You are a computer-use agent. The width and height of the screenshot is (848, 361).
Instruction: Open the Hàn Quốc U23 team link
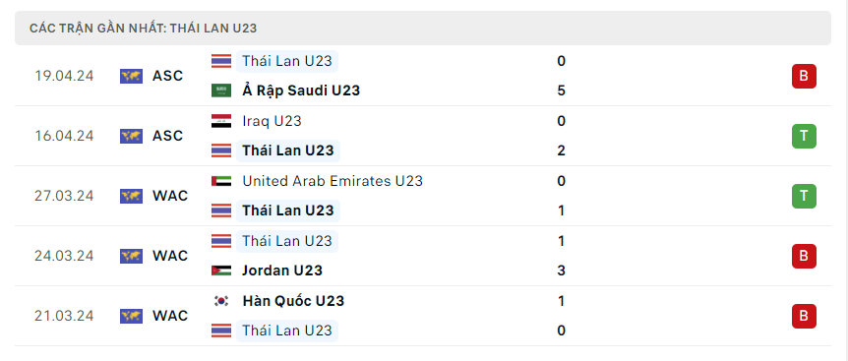(293, 301)
